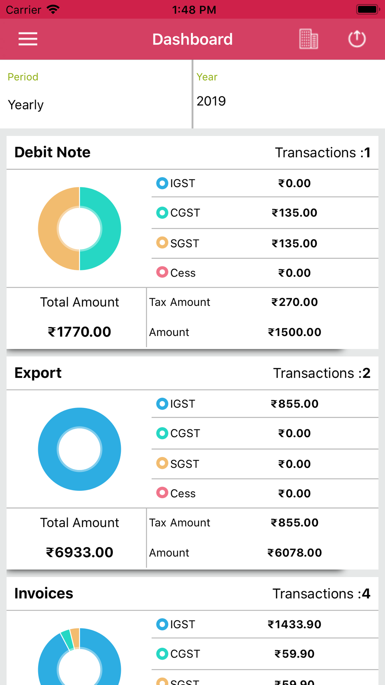Viewport: 385px width, 685px height.
Task: Tap the power logout icon
Action: pos(357,39)
